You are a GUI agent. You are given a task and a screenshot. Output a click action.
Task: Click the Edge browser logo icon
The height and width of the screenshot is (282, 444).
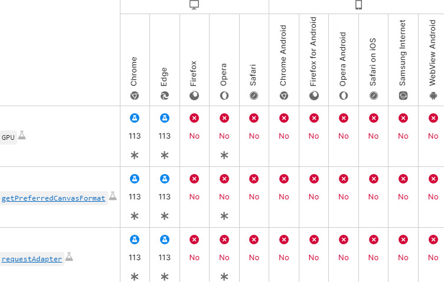tap(165, 96)
